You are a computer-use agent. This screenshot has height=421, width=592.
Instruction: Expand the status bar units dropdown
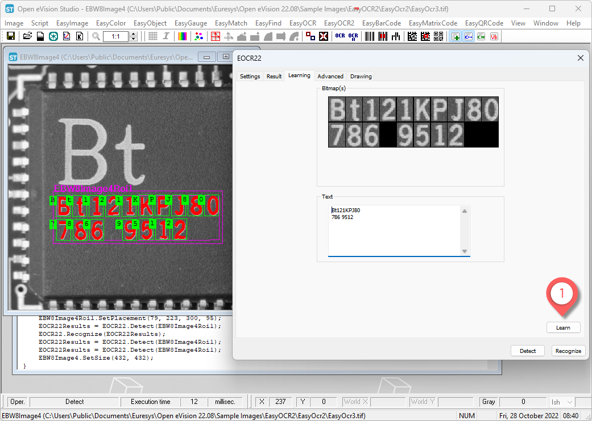pos(562,402)
